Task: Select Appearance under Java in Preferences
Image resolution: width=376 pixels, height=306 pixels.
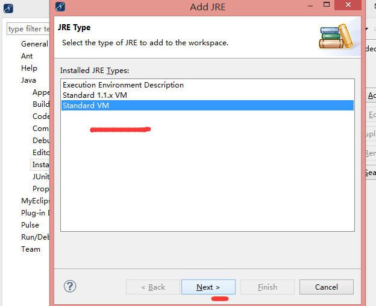Action: (x=41, y=92)
